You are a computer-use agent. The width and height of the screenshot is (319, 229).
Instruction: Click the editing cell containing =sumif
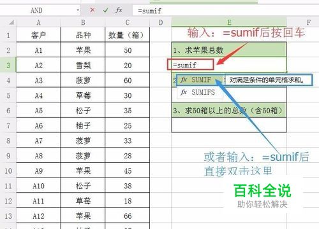pyautogui.click(x=229, y=65)
